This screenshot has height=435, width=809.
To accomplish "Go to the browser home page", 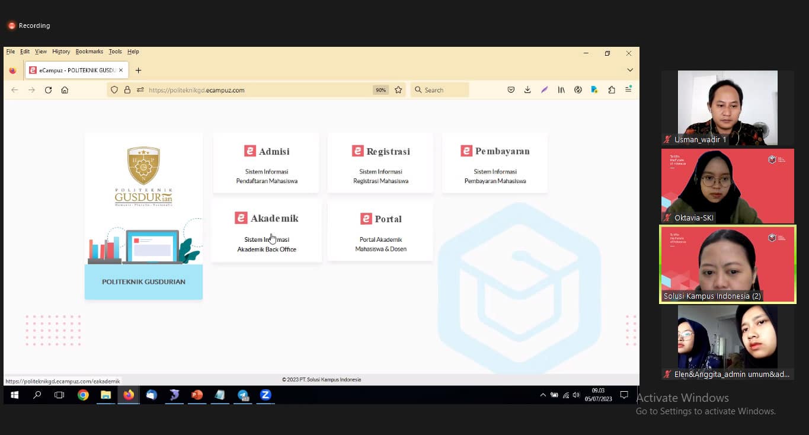I will [x=65, y=90].
